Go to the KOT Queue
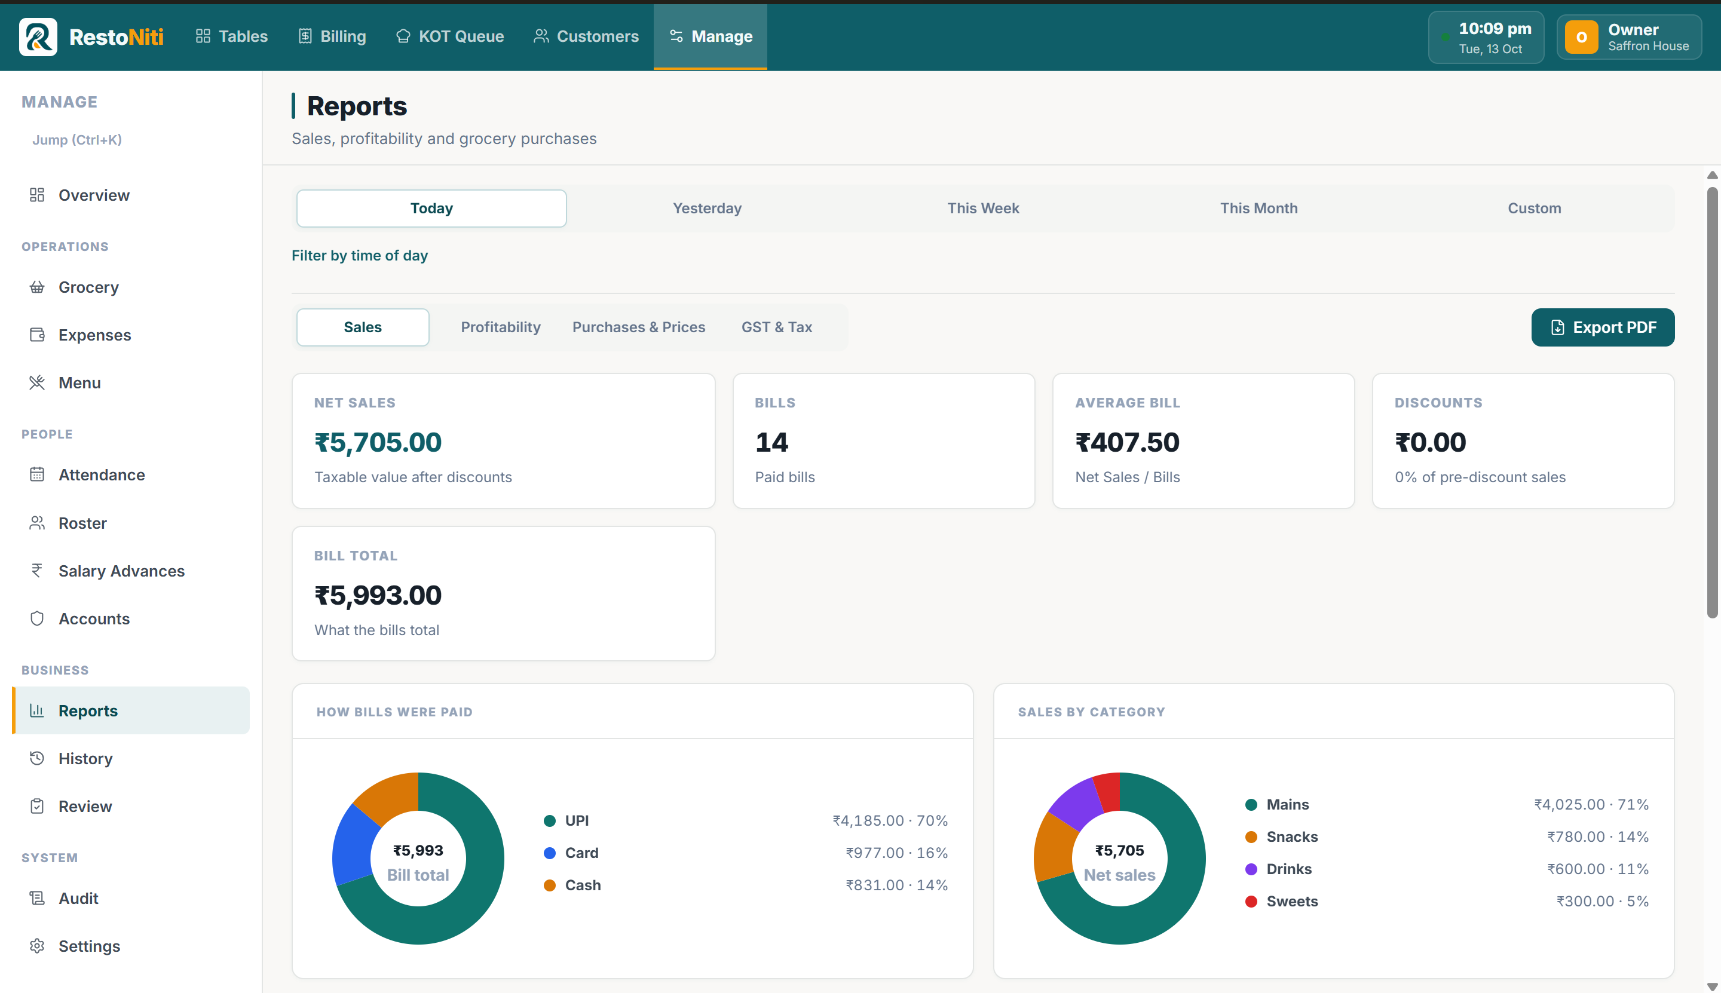 click(450, 37)
